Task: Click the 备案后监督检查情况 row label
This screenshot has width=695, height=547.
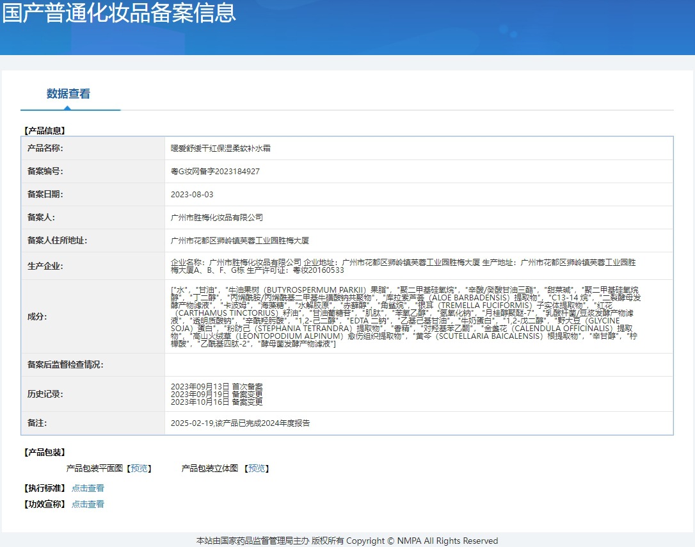Action: (x=65, y=364)
